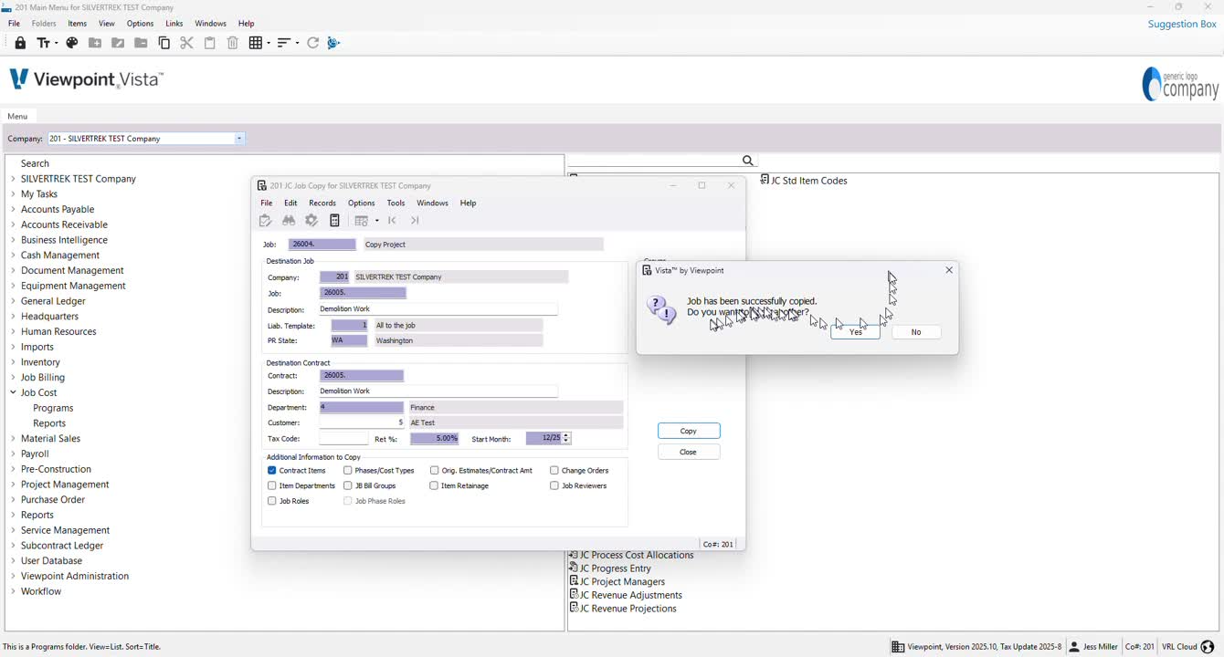1224x657 pixels.
Task: Collapse the Job Cost folder
Action: (x=13, y=392)
